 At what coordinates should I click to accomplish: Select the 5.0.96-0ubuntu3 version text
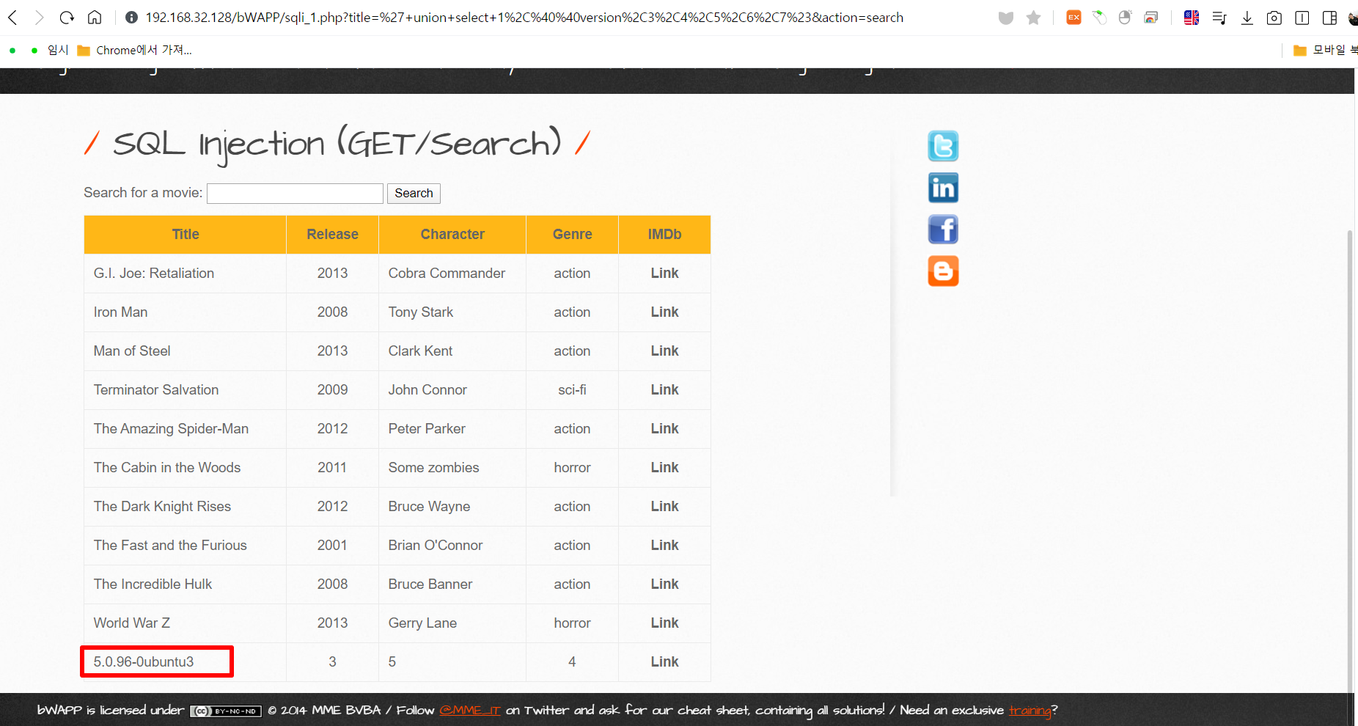click(144, 661)
